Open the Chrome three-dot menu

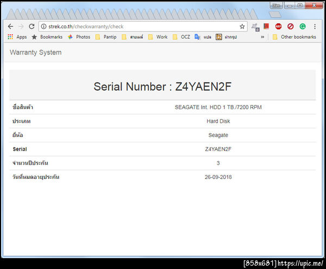tap(315, 27)
